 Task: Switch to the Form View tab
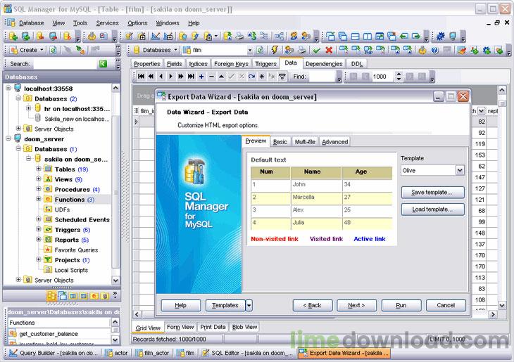(180, 327)
